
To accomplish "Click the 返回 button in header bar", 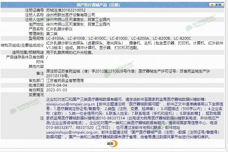I will click(216, 5).
